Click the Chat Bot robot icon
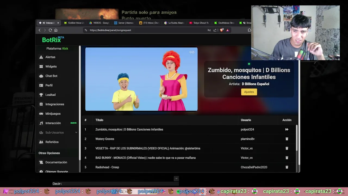The height and width of the screenshot is (196, 348). [41, 76]
